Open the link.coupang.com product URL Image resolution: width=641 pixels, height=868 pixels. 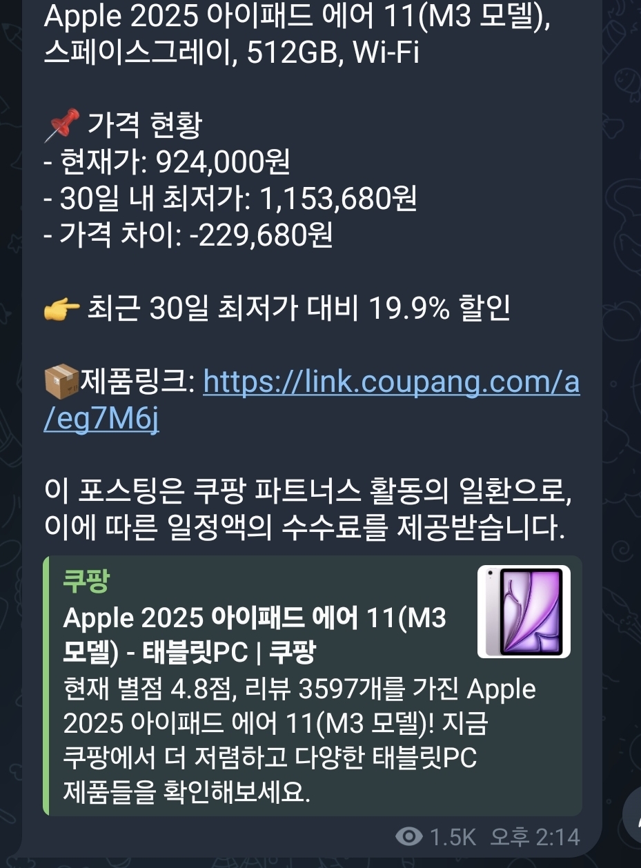(x=310, y=400)
